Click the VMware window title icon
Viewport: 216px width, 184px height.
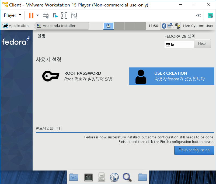point(5,5)
